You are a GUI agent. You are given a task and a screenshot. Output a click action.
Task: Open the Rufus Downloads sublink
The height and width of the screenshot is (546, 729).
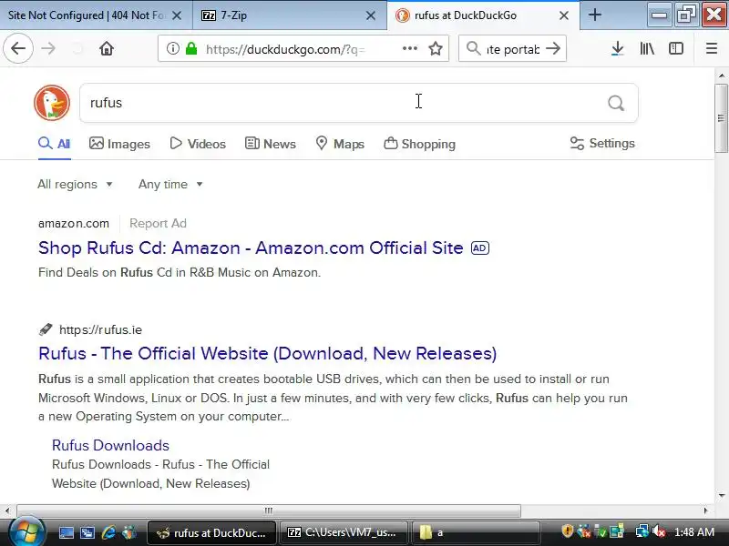(x=110, y=445)
